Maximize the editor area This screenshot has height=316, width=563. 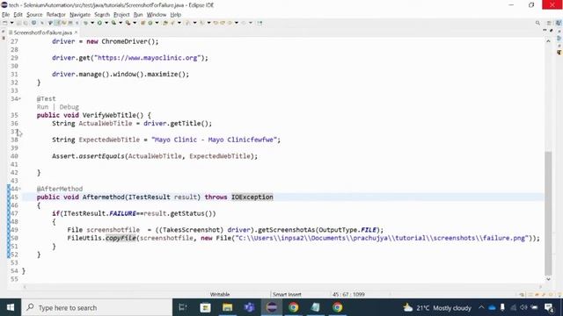pos(552,32)
